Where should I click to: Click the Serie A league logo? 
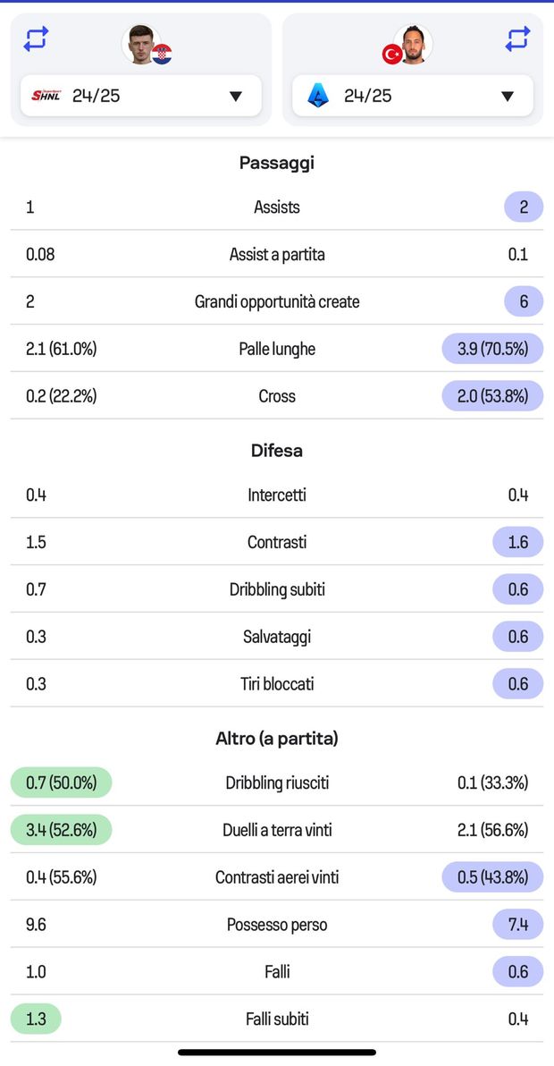click(318, 96)
